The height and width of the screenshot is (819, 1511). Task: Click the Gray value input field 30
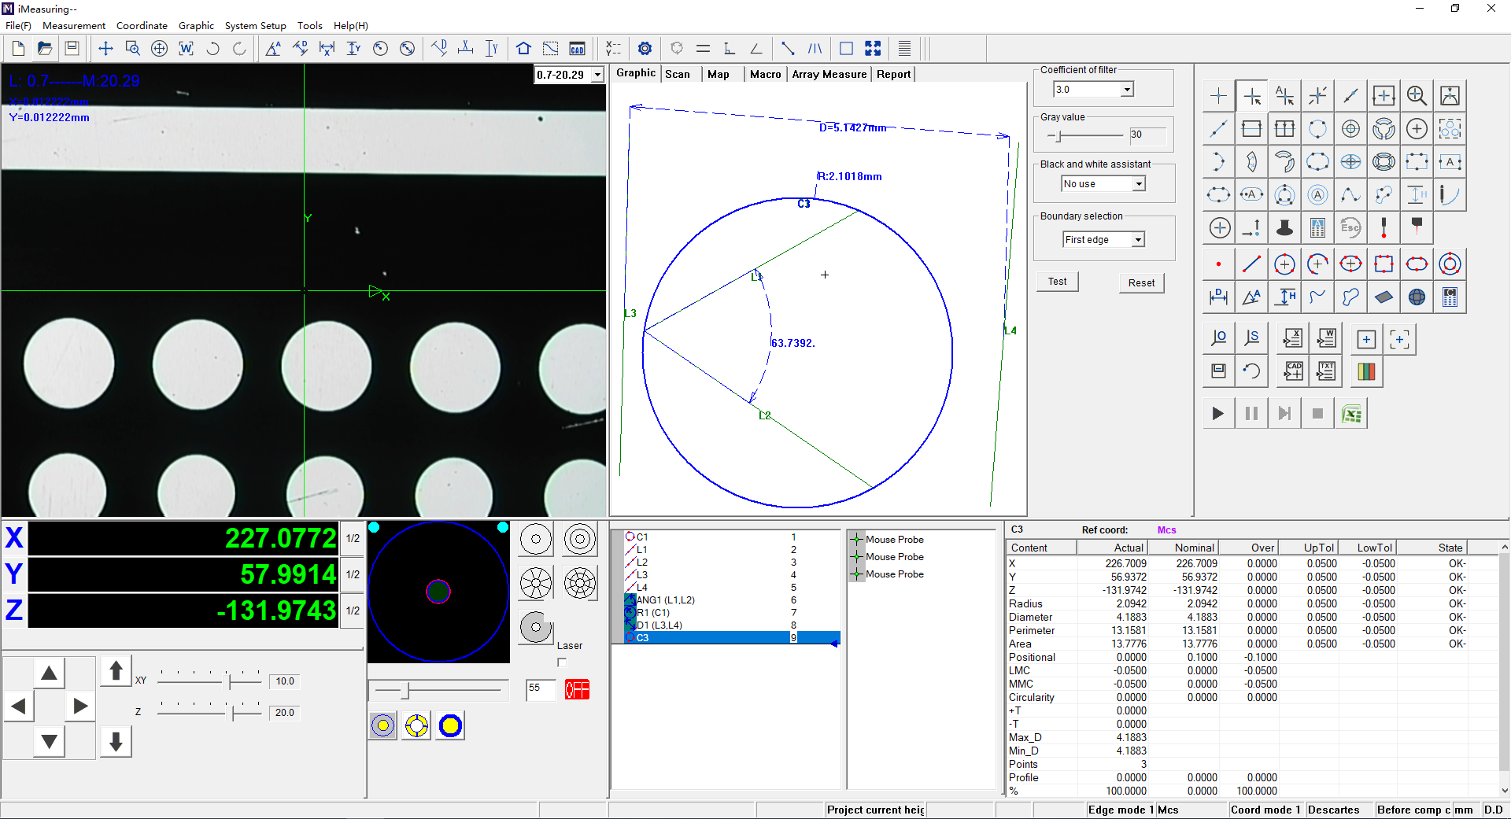[x=1147, y=135]
